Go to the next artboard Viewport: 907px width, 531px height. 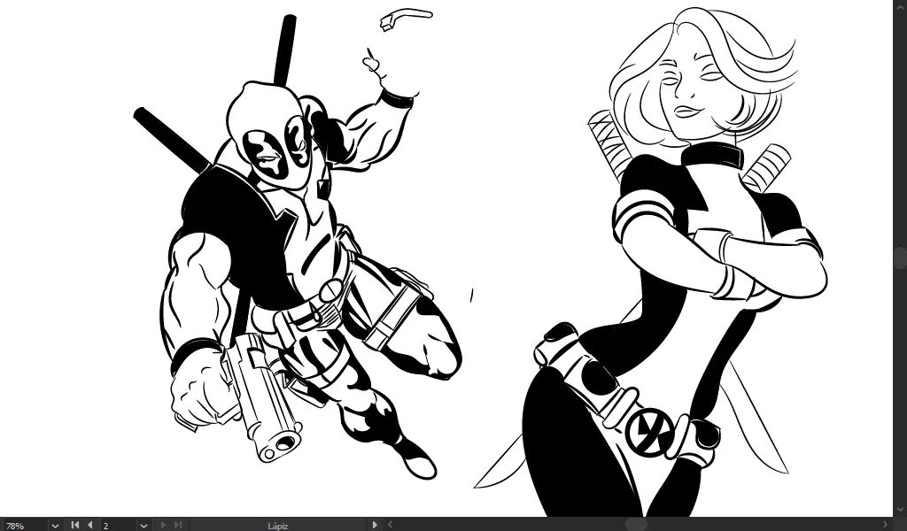(x=163, y=525)
